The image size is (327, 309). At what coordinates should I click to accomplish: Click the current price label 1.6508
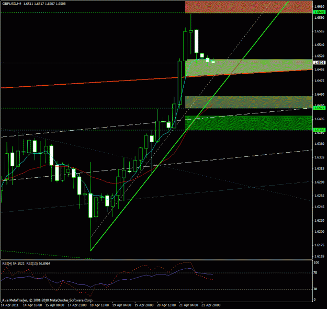[x=320, y=63]
